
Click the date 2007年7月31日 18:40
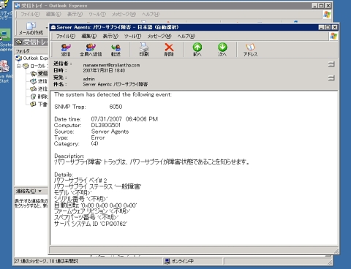pyautogui.click(x=104, y=71)
